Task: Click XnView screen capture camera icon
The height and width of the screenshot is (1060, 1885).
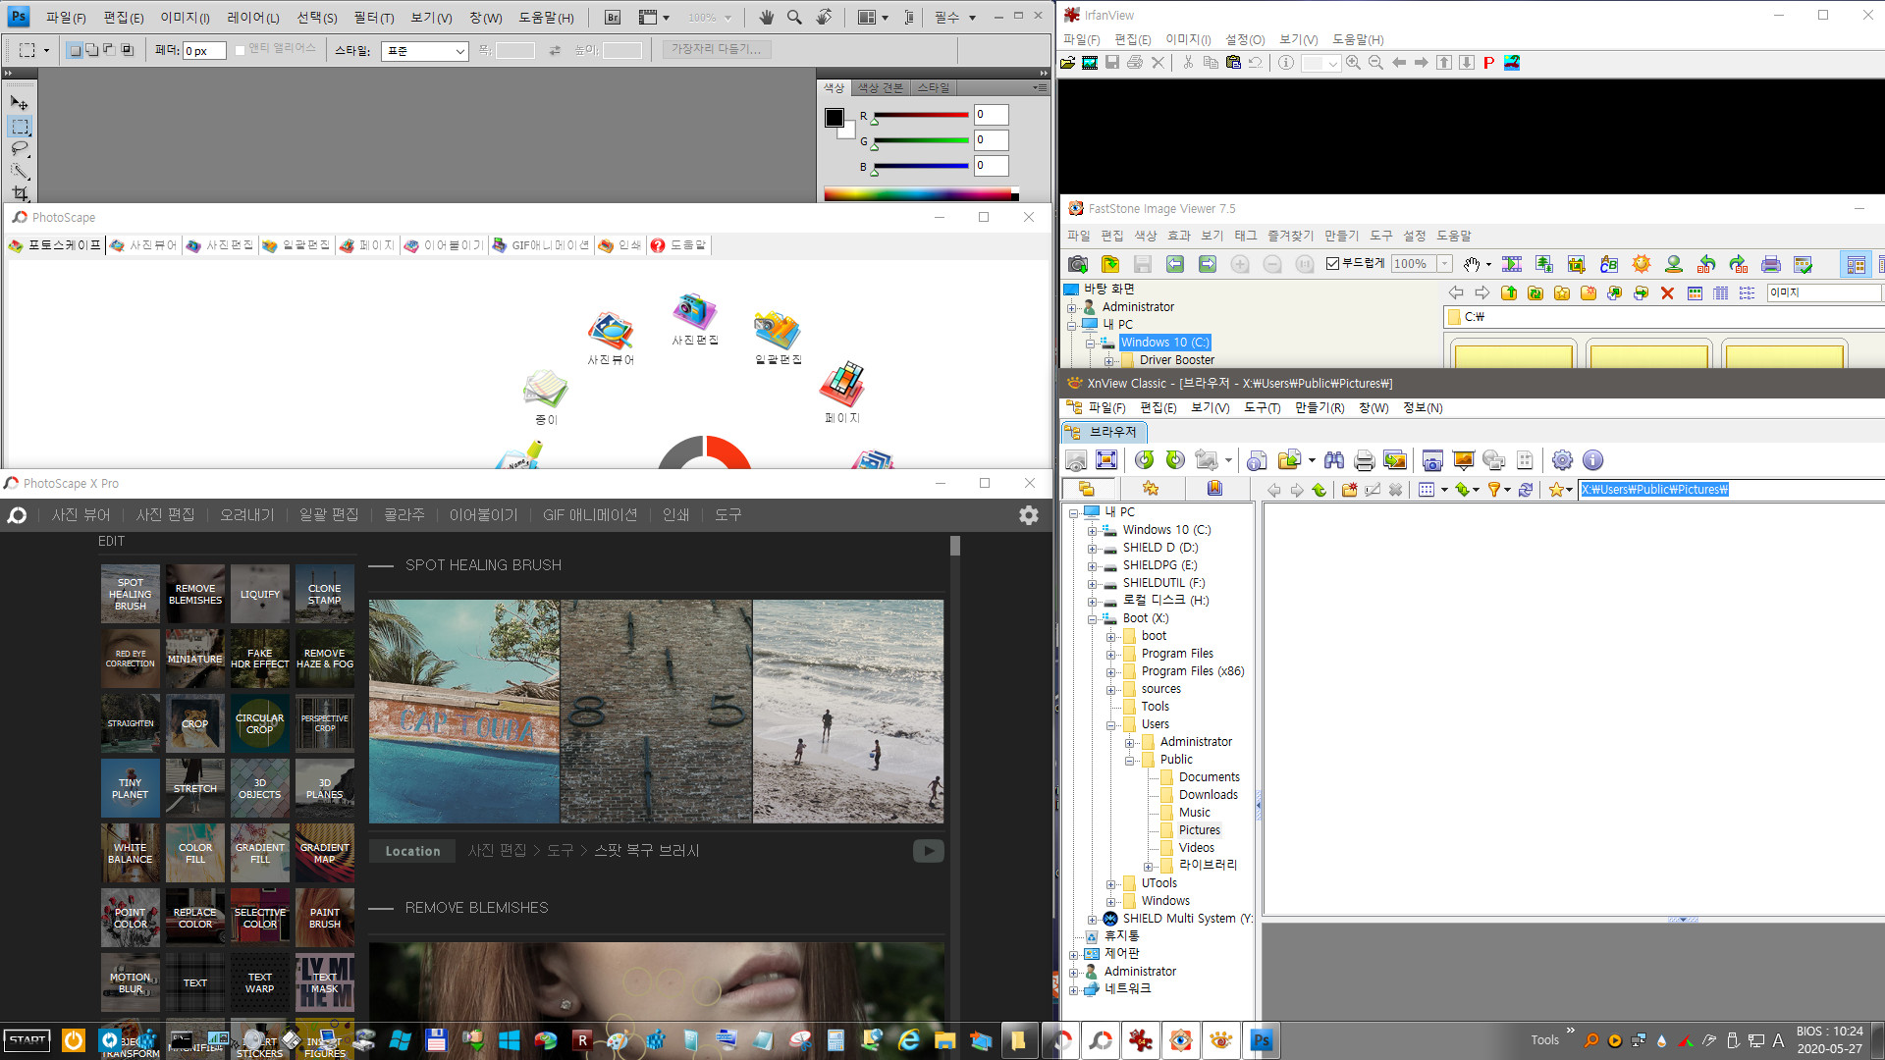Action: (x=1432, y=460)
